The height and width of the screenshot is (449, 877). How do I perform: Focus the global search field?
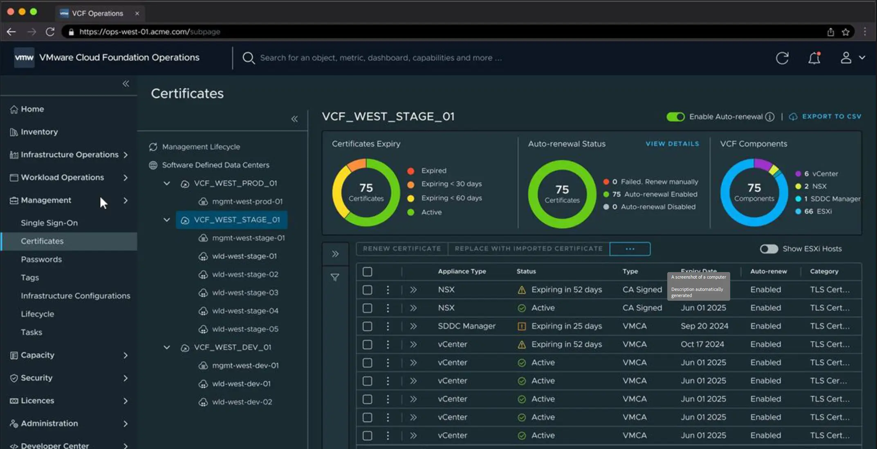tap(381, 58)
